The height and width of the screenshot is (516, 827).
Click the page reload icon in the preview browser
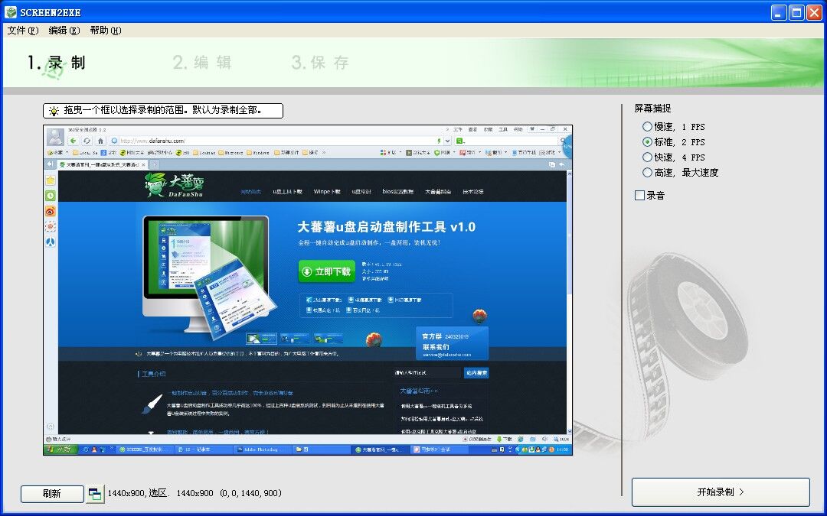coord(87,139)
